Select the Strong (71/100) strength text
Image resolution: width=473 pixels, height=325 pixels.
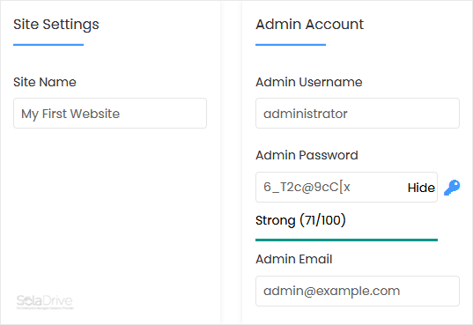(x=300, y=220)
